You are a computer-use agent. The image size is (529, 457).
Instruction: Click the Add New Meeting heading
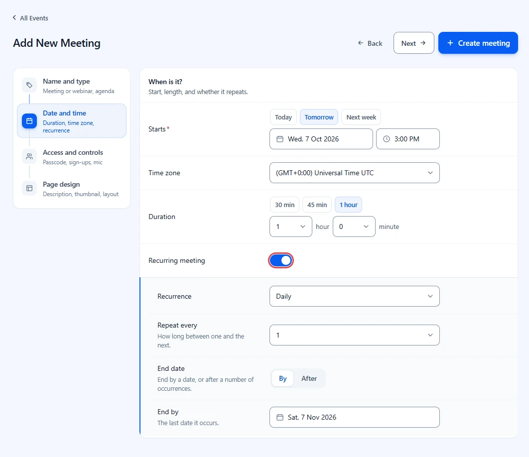click(57, 43)
